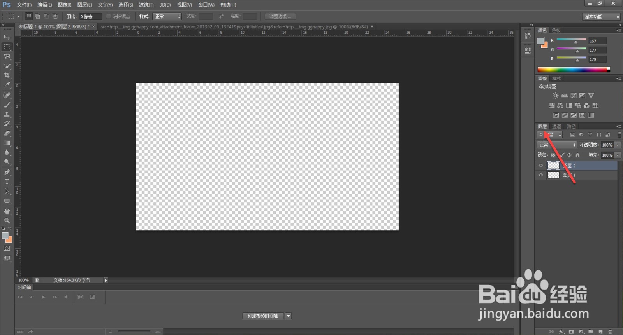Enable the type layer filter

pyautogui.click(x=590, y=135)
